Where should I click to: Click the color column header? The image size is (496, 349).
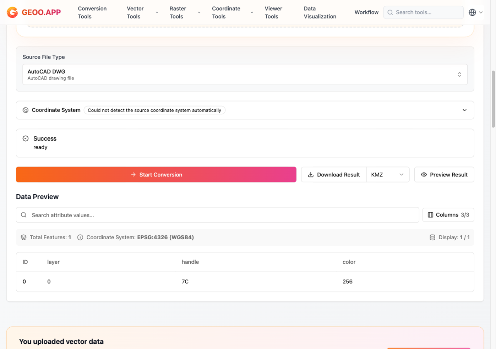[349, 262]
